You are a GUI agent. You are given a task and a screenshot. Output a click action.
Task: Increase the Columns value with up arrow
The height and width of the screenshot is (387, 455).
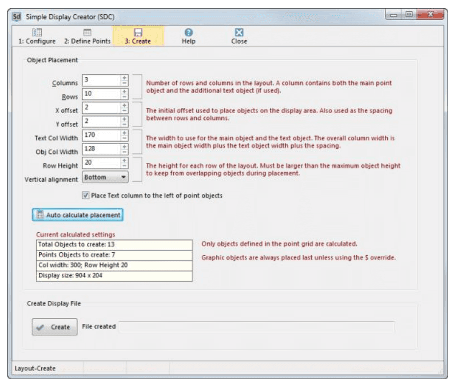(124, 78)
